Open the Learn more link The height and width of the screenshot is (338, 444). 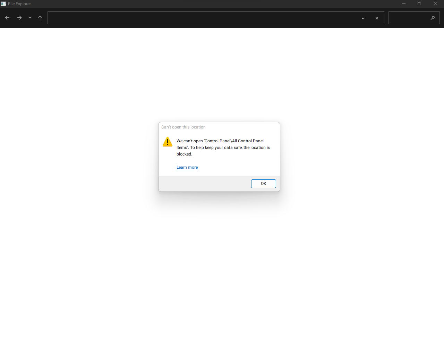coord(187,167)
